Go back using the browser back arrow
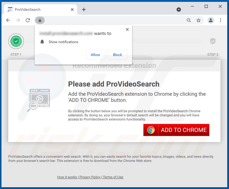The width and height of the screenshot is (229, 189). (x=8, y=20)
